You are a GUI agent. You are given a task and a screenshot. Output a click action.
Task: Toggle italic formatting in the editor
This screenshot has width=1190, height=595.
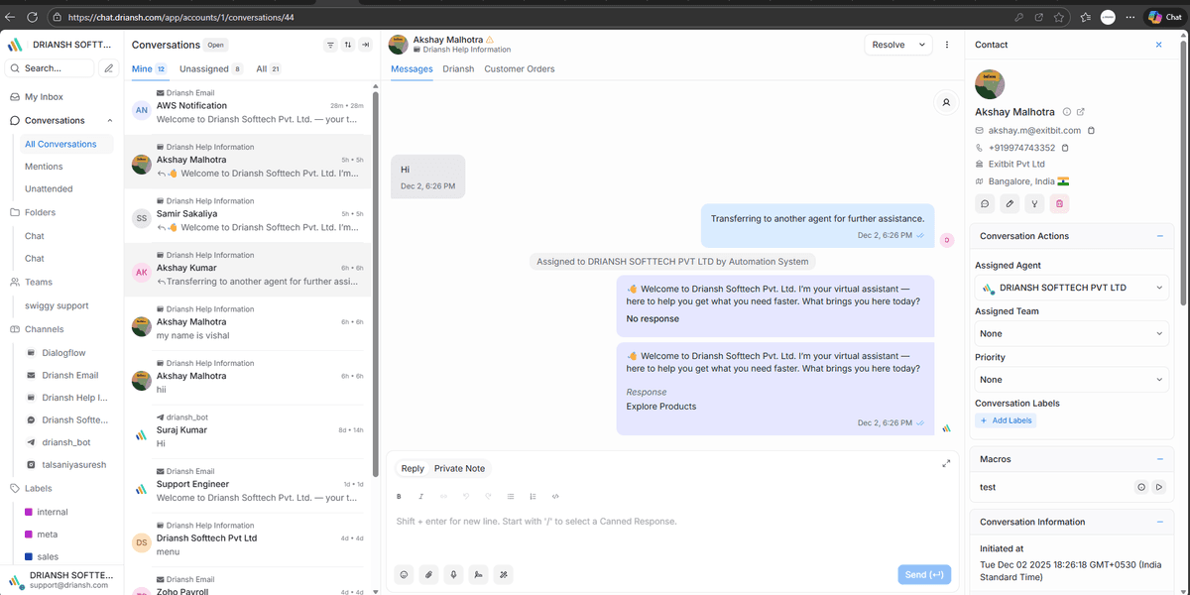[x=421, y=496]
